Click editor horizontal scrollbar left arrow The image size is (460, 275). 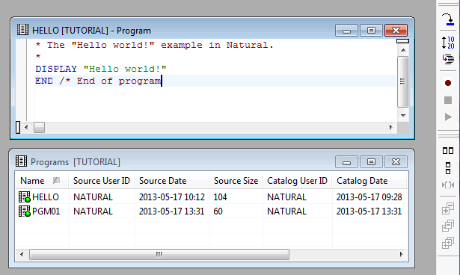point(26,127)
